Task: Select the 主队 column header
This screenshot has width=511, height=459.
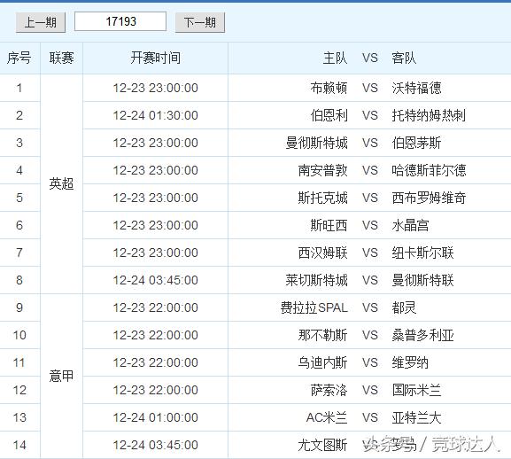Action: (x=335, y=58)
